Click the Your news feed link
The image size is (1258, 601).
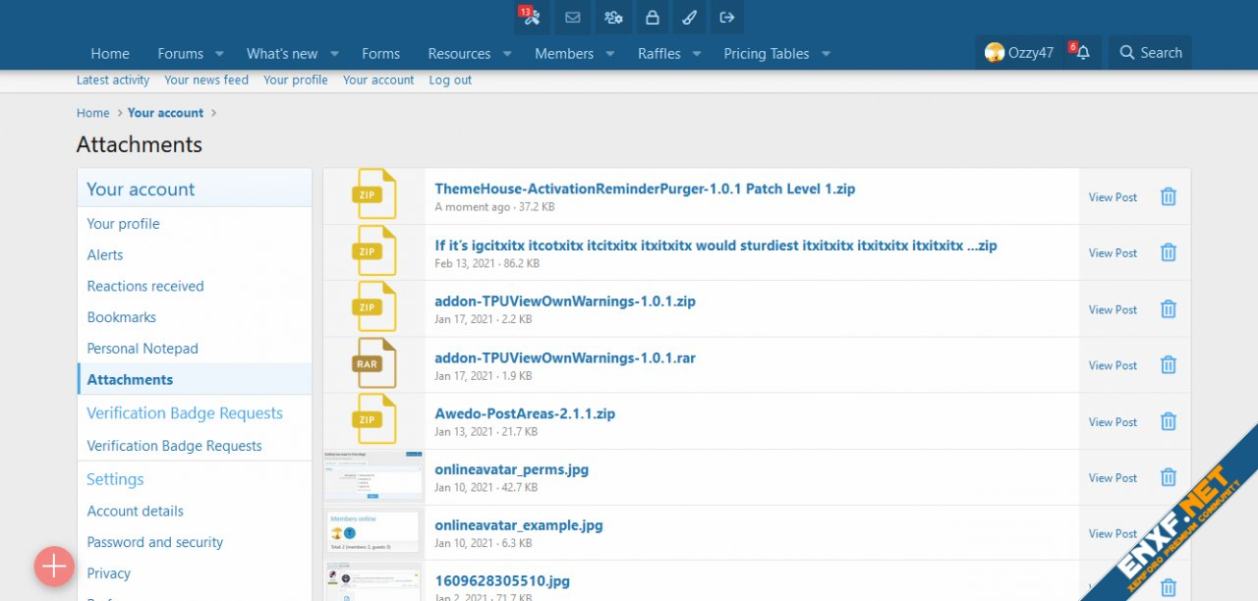coord(206,81)
